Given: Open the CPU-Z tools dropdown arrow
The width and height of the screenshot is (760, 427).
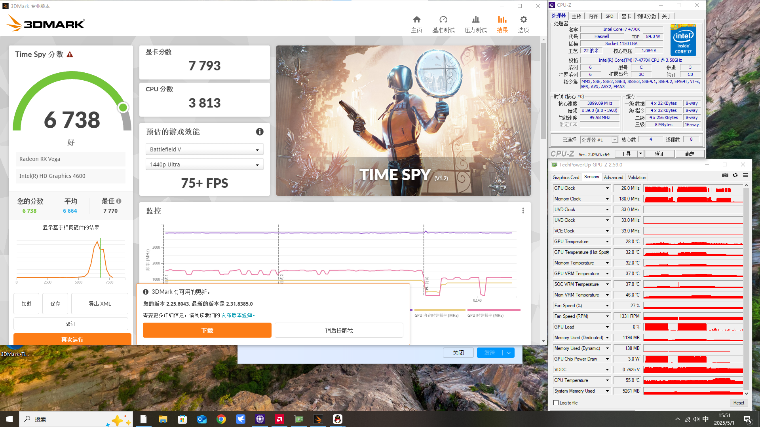Looking at the screenshot, I should click(x=640, y=154).
